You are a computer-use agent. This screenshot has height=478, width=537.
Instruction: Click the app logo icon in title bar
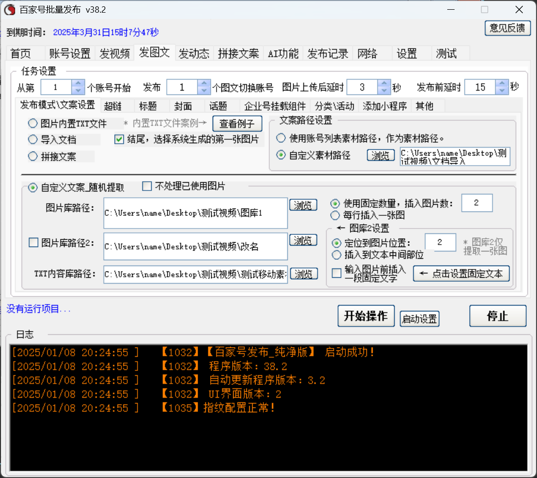tap(10, 10)
